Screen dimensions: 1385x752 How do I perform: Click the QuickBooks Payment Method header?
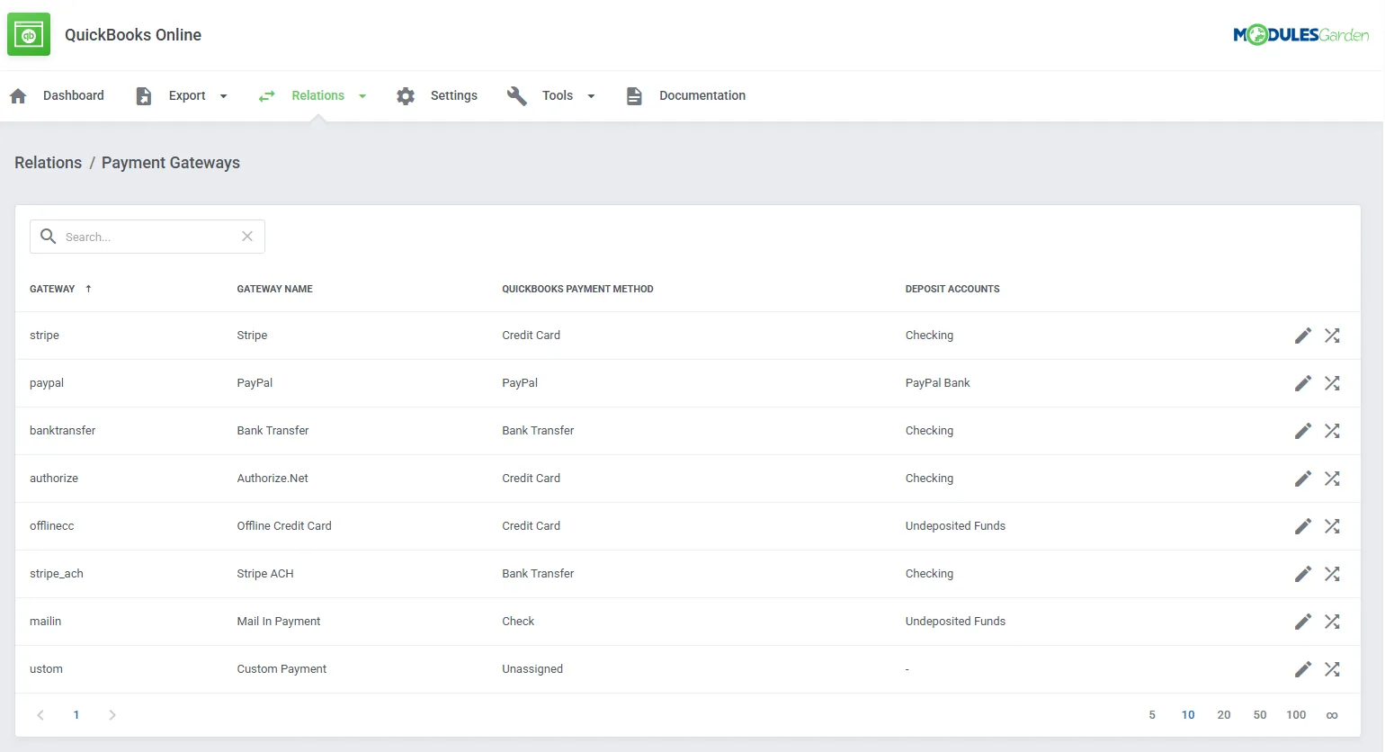tap(577, 289)
